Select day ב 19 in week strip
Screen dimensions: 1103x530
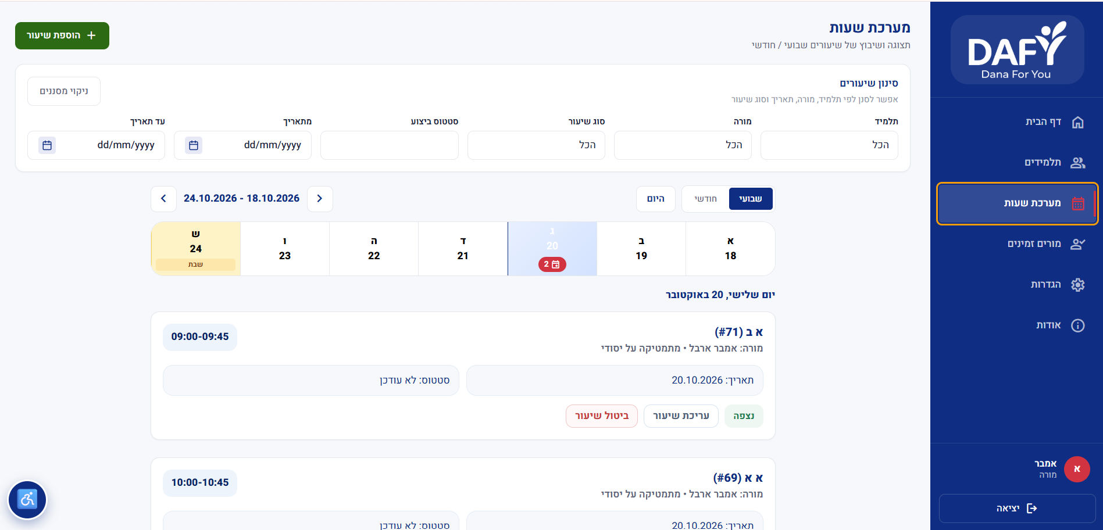[641, 249]
